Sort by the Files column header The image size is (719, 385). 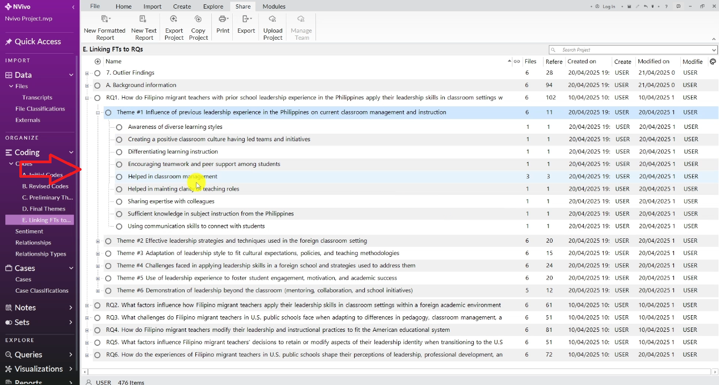point(530,61)
